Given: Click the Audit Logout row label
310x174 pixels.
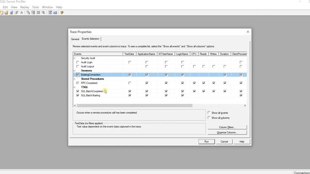Looking at the screenshot, I should coord(87,67).
